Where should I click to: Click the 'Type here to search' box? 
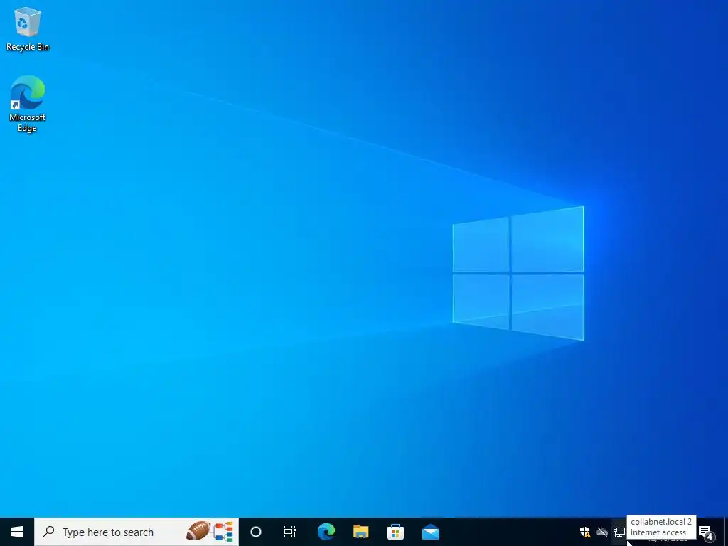pyautogui.click(x=136, y=532)
